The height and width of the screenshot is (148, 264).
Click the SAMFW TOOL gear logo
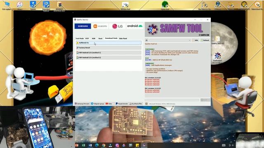pyautogui.click(x=153, y=29)
